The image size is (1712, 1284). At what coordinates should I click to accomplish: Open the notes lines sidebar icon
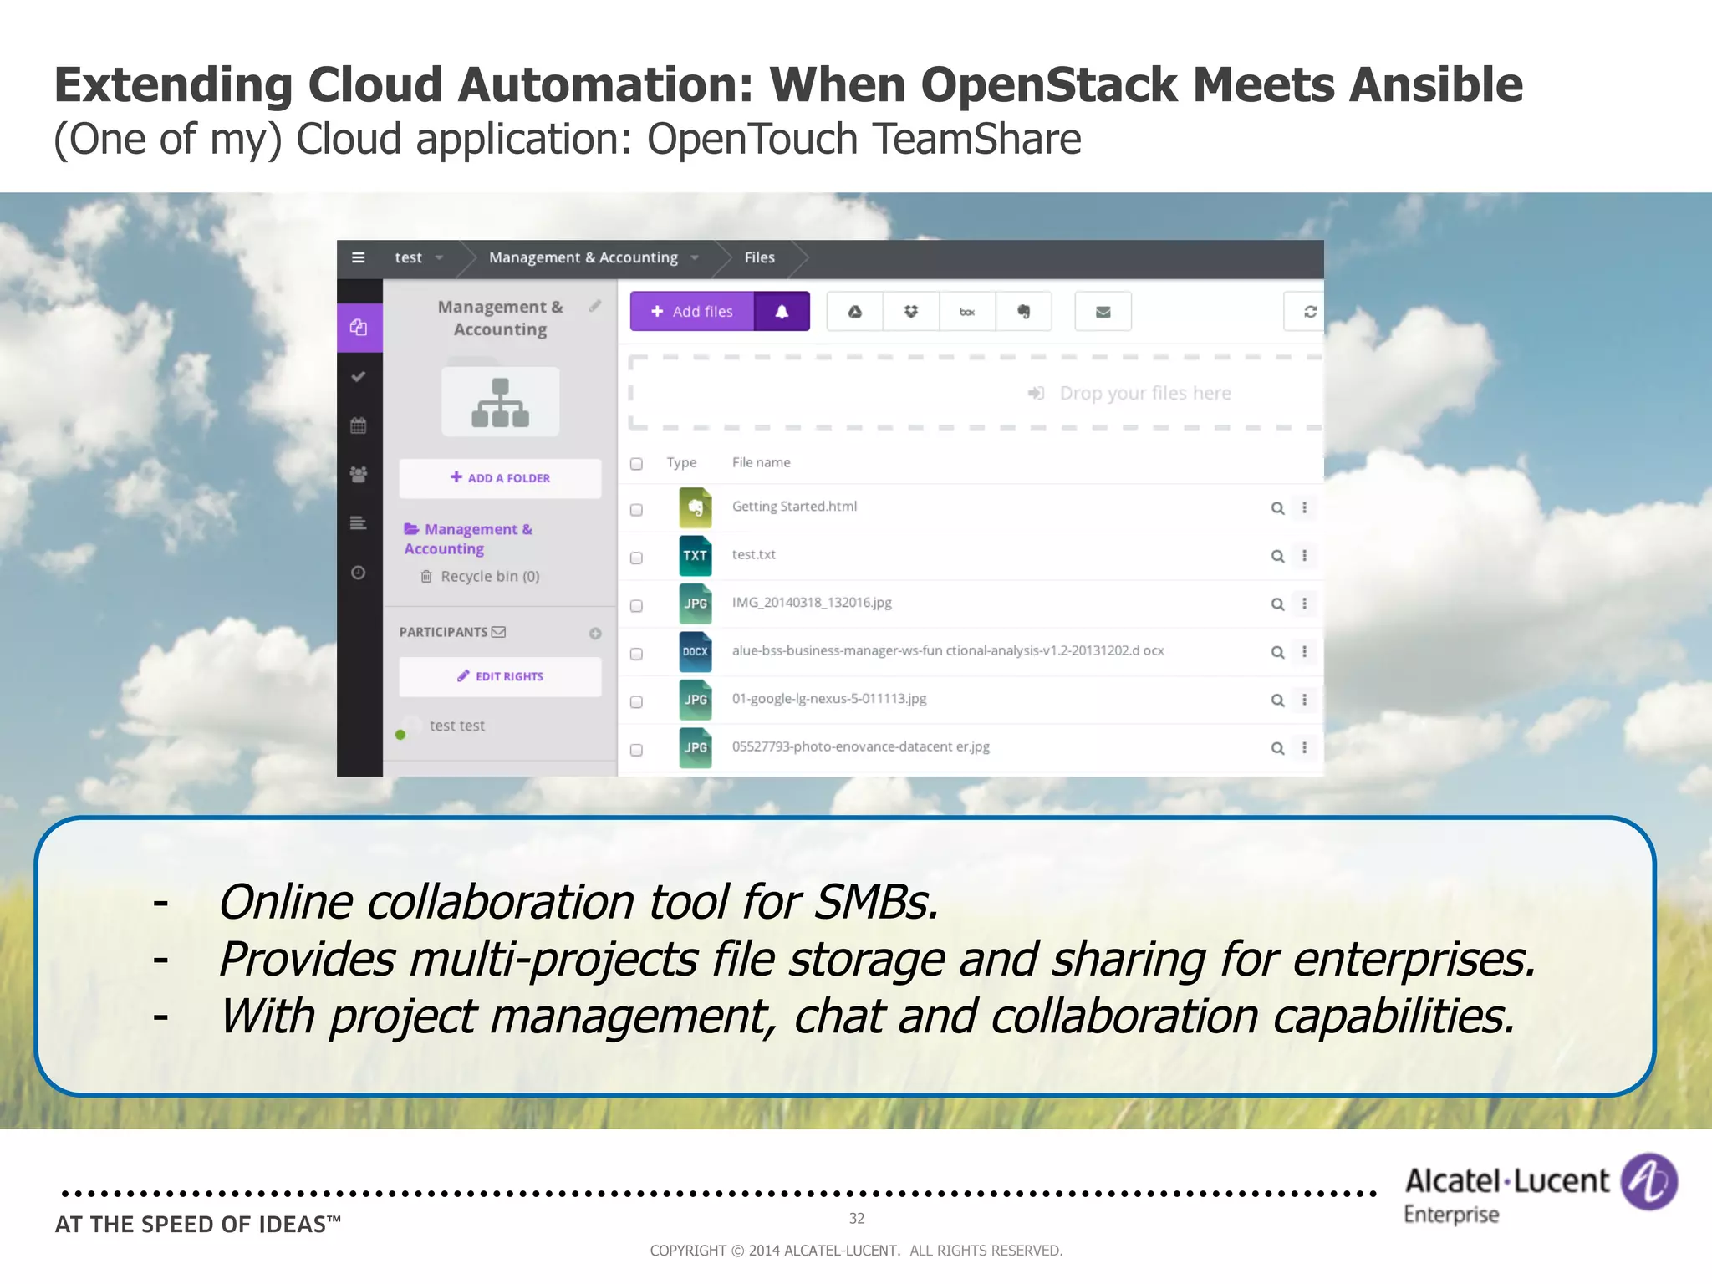359,523
